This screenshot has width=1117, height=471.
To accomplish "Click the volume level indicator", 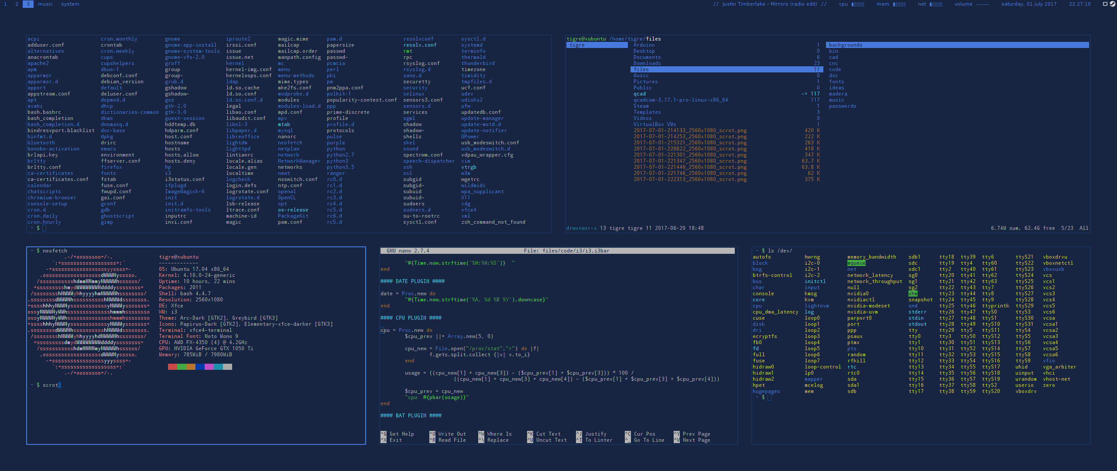I will point(983,4).
